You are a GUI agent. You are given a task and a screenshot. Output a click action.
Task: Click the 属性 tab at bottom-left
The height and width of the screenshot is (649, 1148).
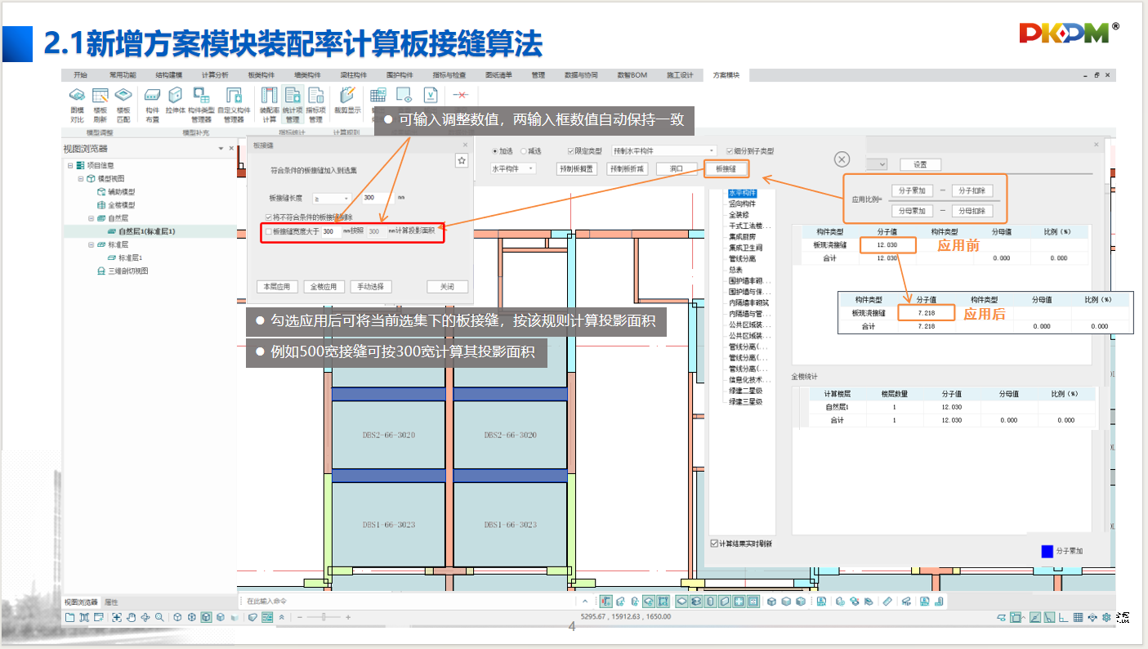[111, 602]
